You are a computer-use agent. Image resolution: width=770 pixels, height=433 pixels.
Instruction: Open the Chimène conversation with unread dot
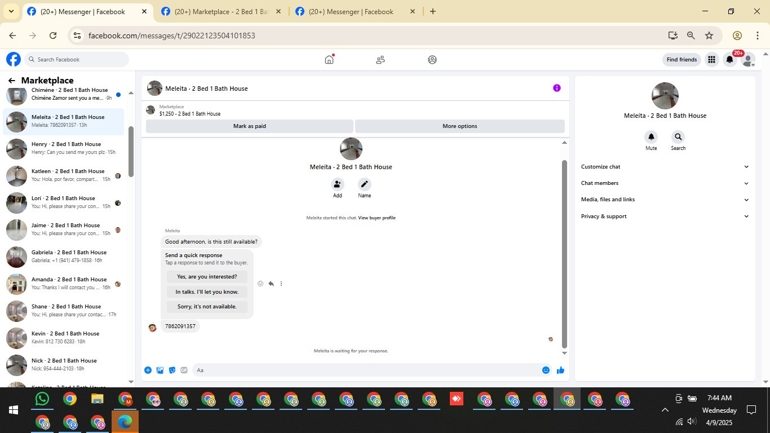[65, 95]
